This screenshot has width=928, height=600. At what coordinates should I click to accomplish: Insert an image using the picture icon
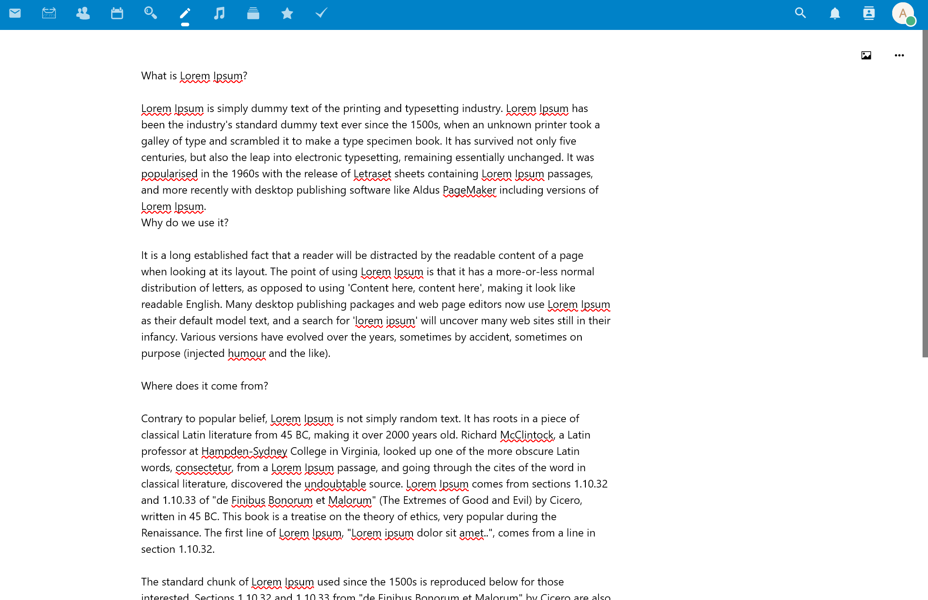(x=866, y=55)
